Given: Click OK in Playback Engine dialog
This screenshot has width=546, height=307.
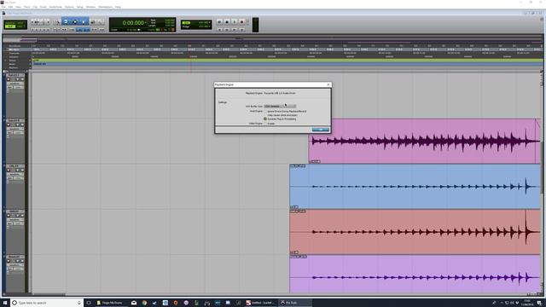Looking at the screenshot, I should [x=321, y=130].
